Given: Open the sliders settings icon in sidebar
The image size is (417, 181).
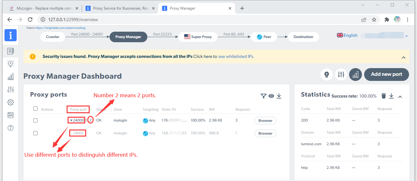Looking at the screenshot, I should coord(11,90).
